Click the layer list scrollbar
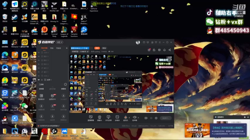This screenshot has height=140, width=250. (68, 73)
